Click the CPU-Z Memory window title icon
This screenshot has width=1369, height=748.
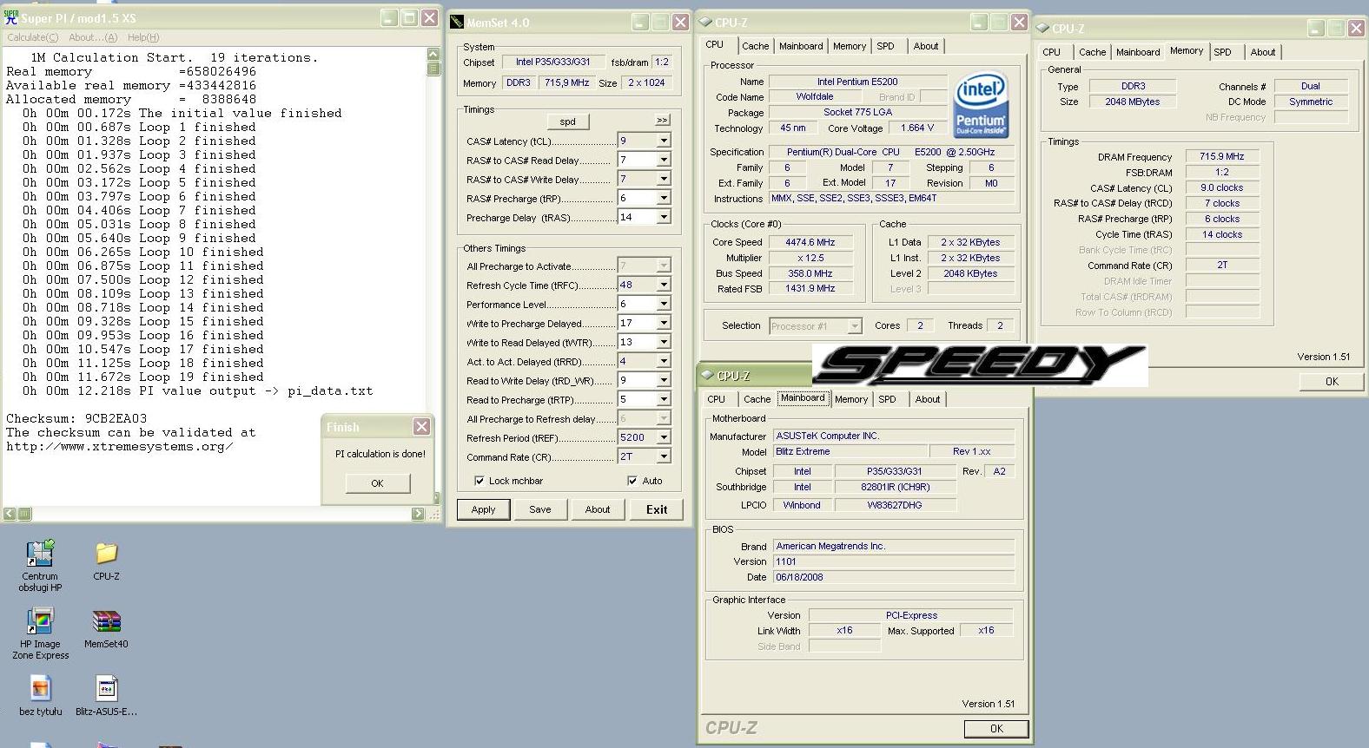(x=1042, y=28)
